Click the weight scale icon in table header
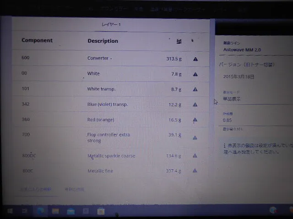This screenshot has width=293, height=219. coord(179,41)
